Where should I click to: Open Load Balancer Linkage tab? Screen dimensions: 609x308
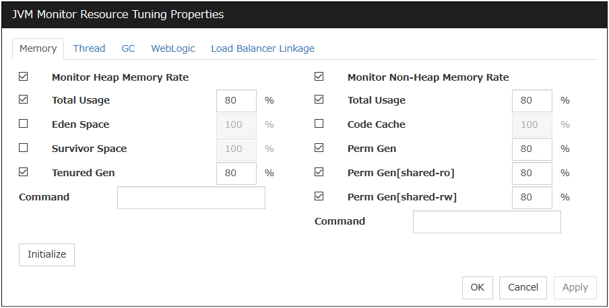262,48
